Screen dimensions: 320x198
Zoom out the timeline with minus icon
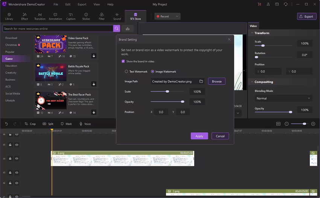[286, 124]
